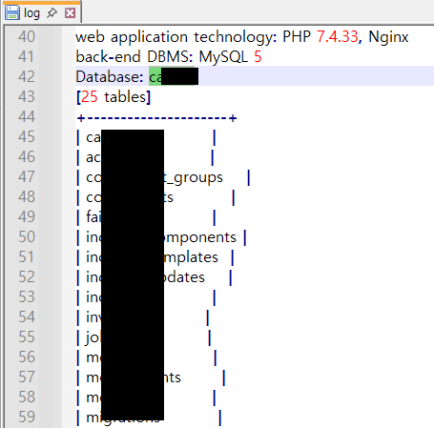Click the 'fai' text on line 49
Screen dimensions: 434x428
(x=93, y=217)
